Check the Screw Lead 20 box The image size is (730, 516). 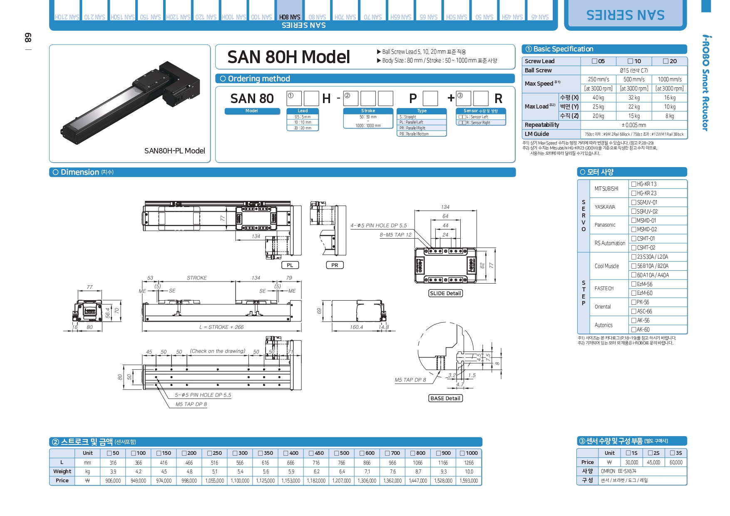(666, 61)
